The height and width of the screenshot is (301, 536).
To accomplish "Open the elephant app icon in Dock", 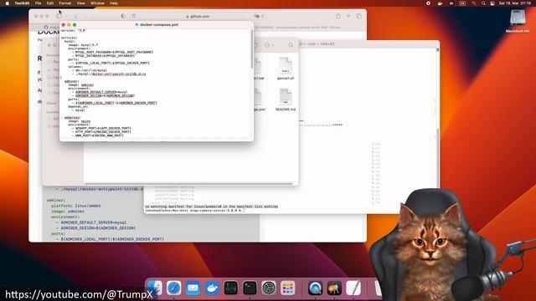I will pyautogui.click(x=334, y=288).
